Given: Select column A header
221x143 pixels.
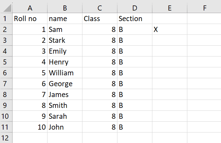Looking at the screenshot, I should click(x=30, y=8).
